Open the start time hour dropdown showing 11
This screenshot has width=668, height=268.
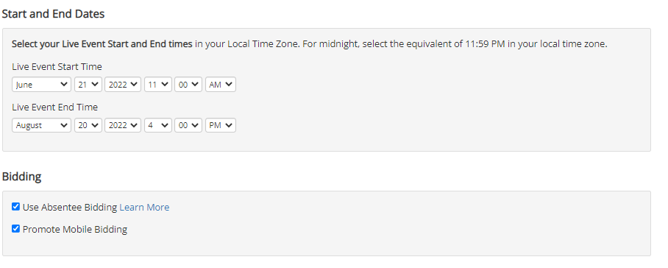158,85
